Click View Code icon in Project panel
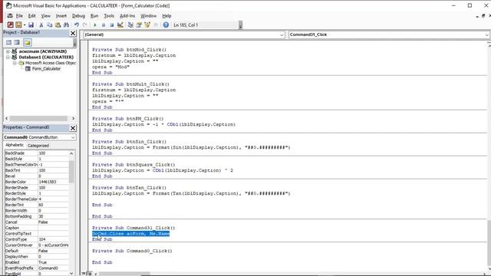491x276 pixels. (x=8, y=42)
